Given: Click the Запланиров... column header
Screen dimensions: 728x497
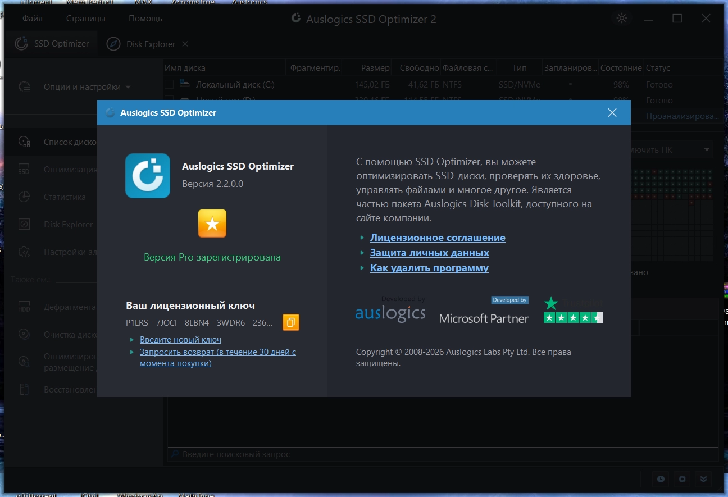Looking at the screenshot, I should (x=570, y=68).
